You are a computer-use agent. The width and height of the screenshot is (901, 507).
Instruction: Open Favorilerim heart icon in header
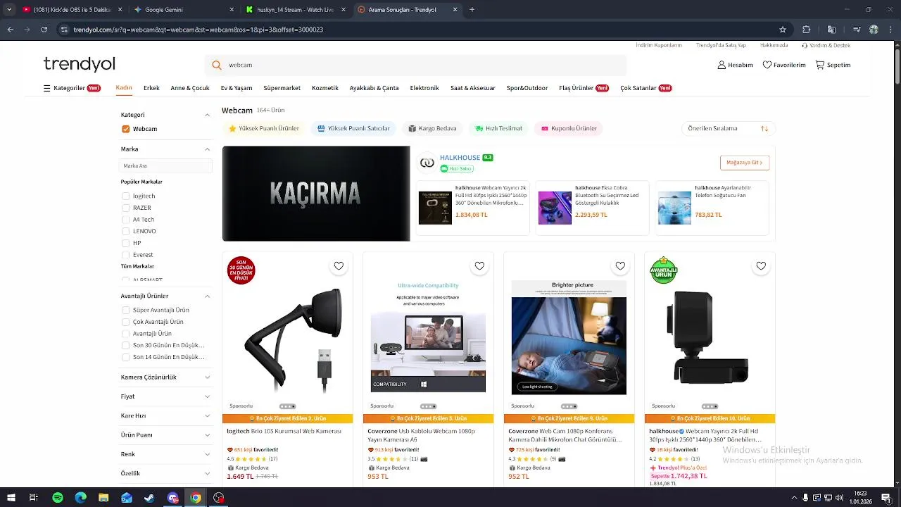point(767,65)
